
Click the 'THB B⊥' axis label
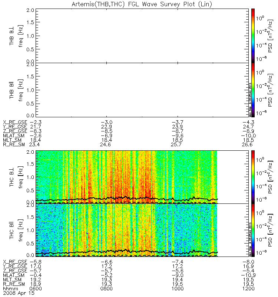11,36
